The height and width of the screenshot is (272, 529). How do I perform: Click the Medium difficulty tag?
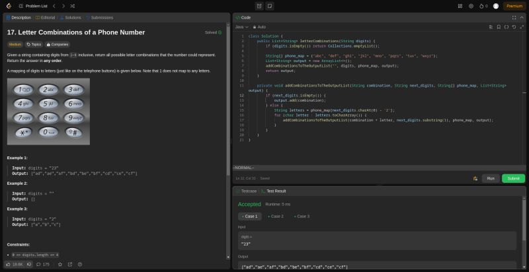(x=15, y=44)
